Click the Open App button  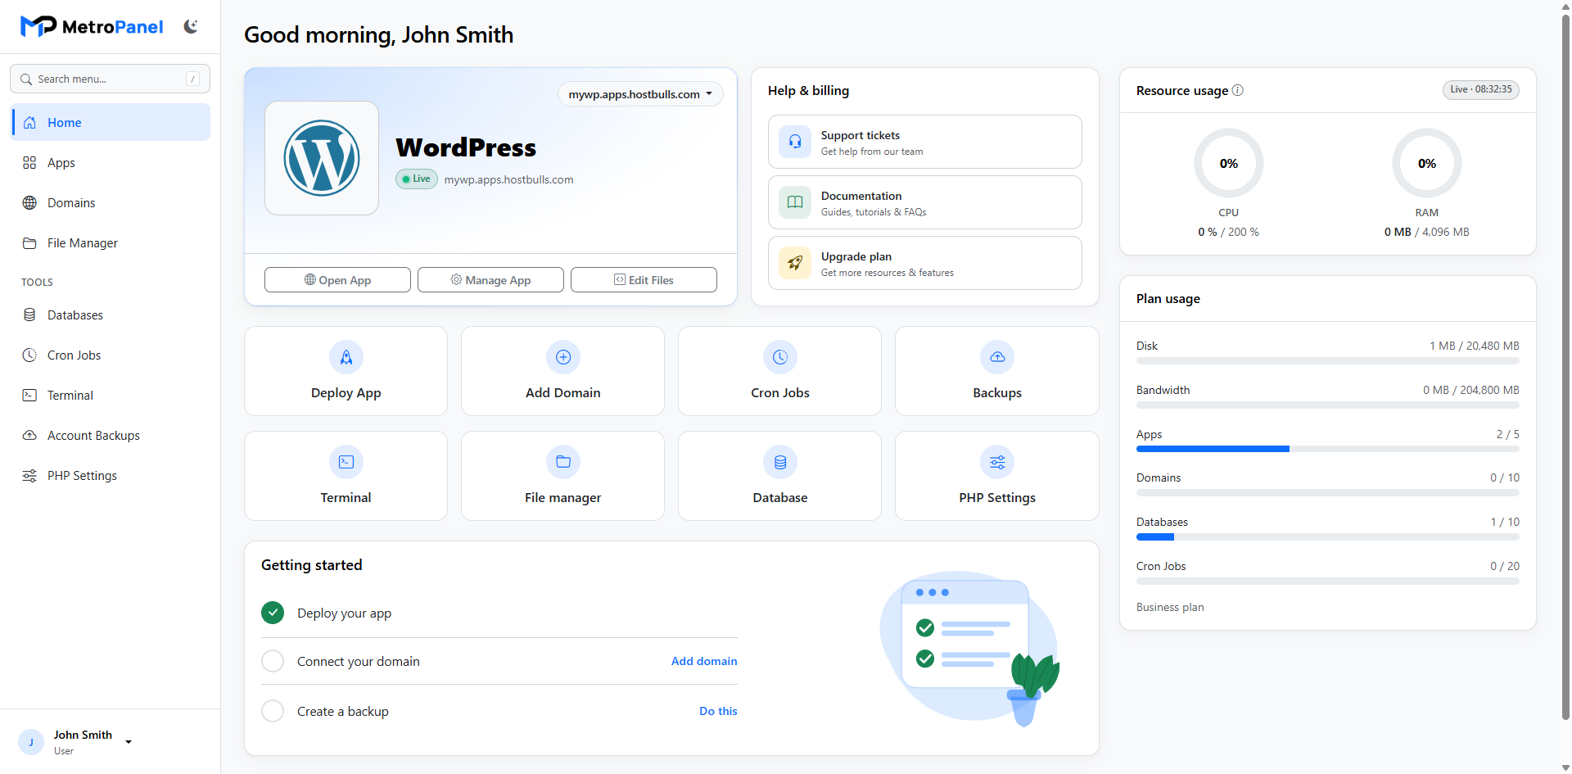click(x=337, y=280)
